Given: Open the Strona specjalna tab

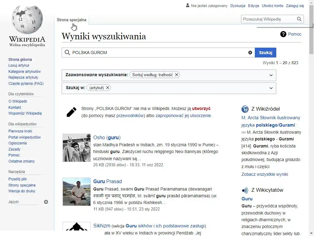Looking at the screenshot, I should click(71, 20).
